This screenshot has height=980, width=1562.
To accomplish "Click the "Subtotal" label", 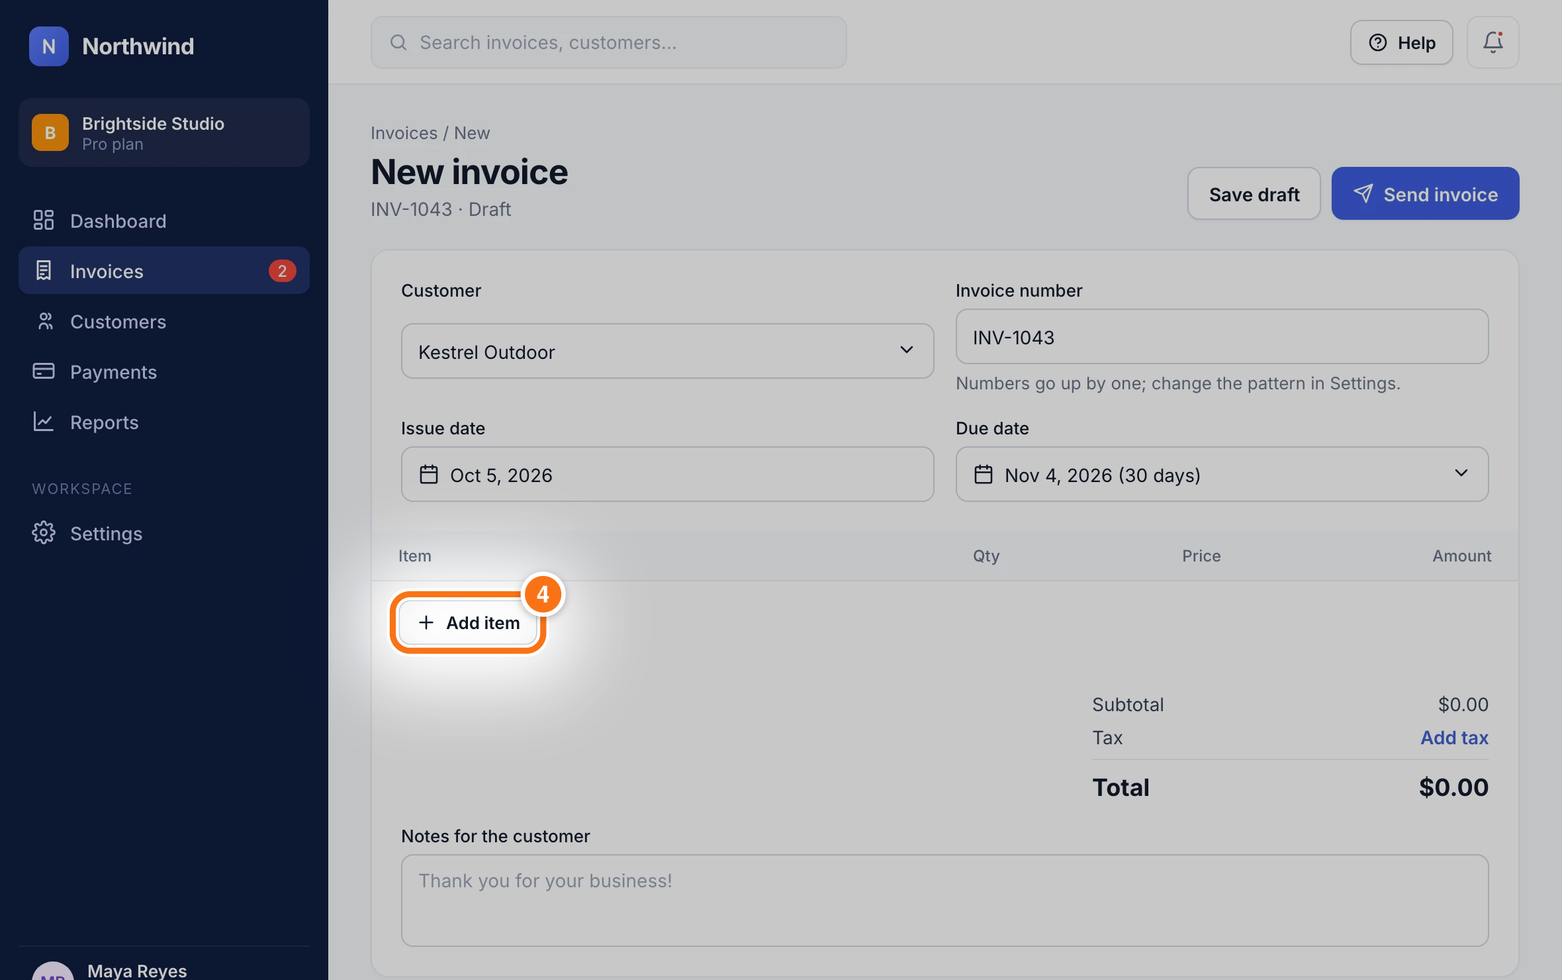I will pyautogui.click(x=1128, y=704).
